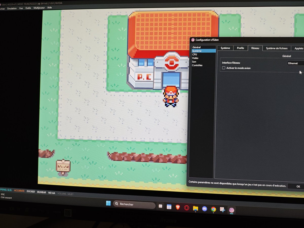
Task: Select the Réseau tab
Action: point(255,48)
